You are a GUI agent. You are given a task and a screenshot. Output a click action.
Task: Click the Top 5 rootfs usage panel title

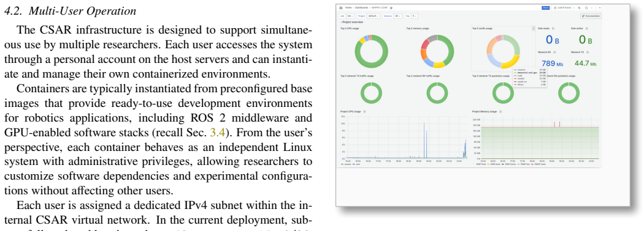[x=482, y=29]
